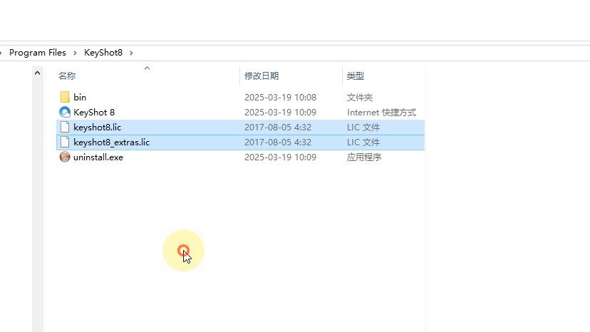Viewport: 590px width, 332px height.
Task: Click KeyShot8 in the address path
Action: click(103, 53)
